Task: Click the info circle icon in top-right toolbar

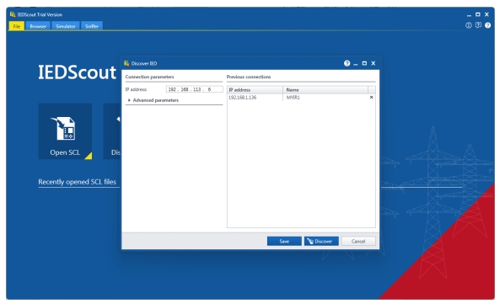Action: pos(469,25)
